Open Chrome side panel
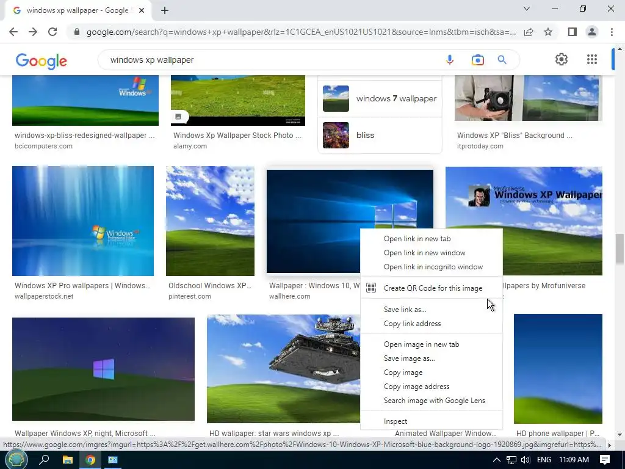The width and height of the screenshot is (625, 469). point(573,32)
